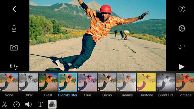Open the help question mark
The width and height of the screenshot is (194, 109).
[182, 9]
